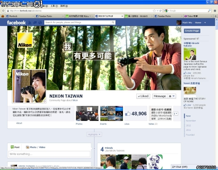Open Photos link under thumbnail
Viewport: 218px width, 170px height.
pyautogui.click(x=79, y=124)
